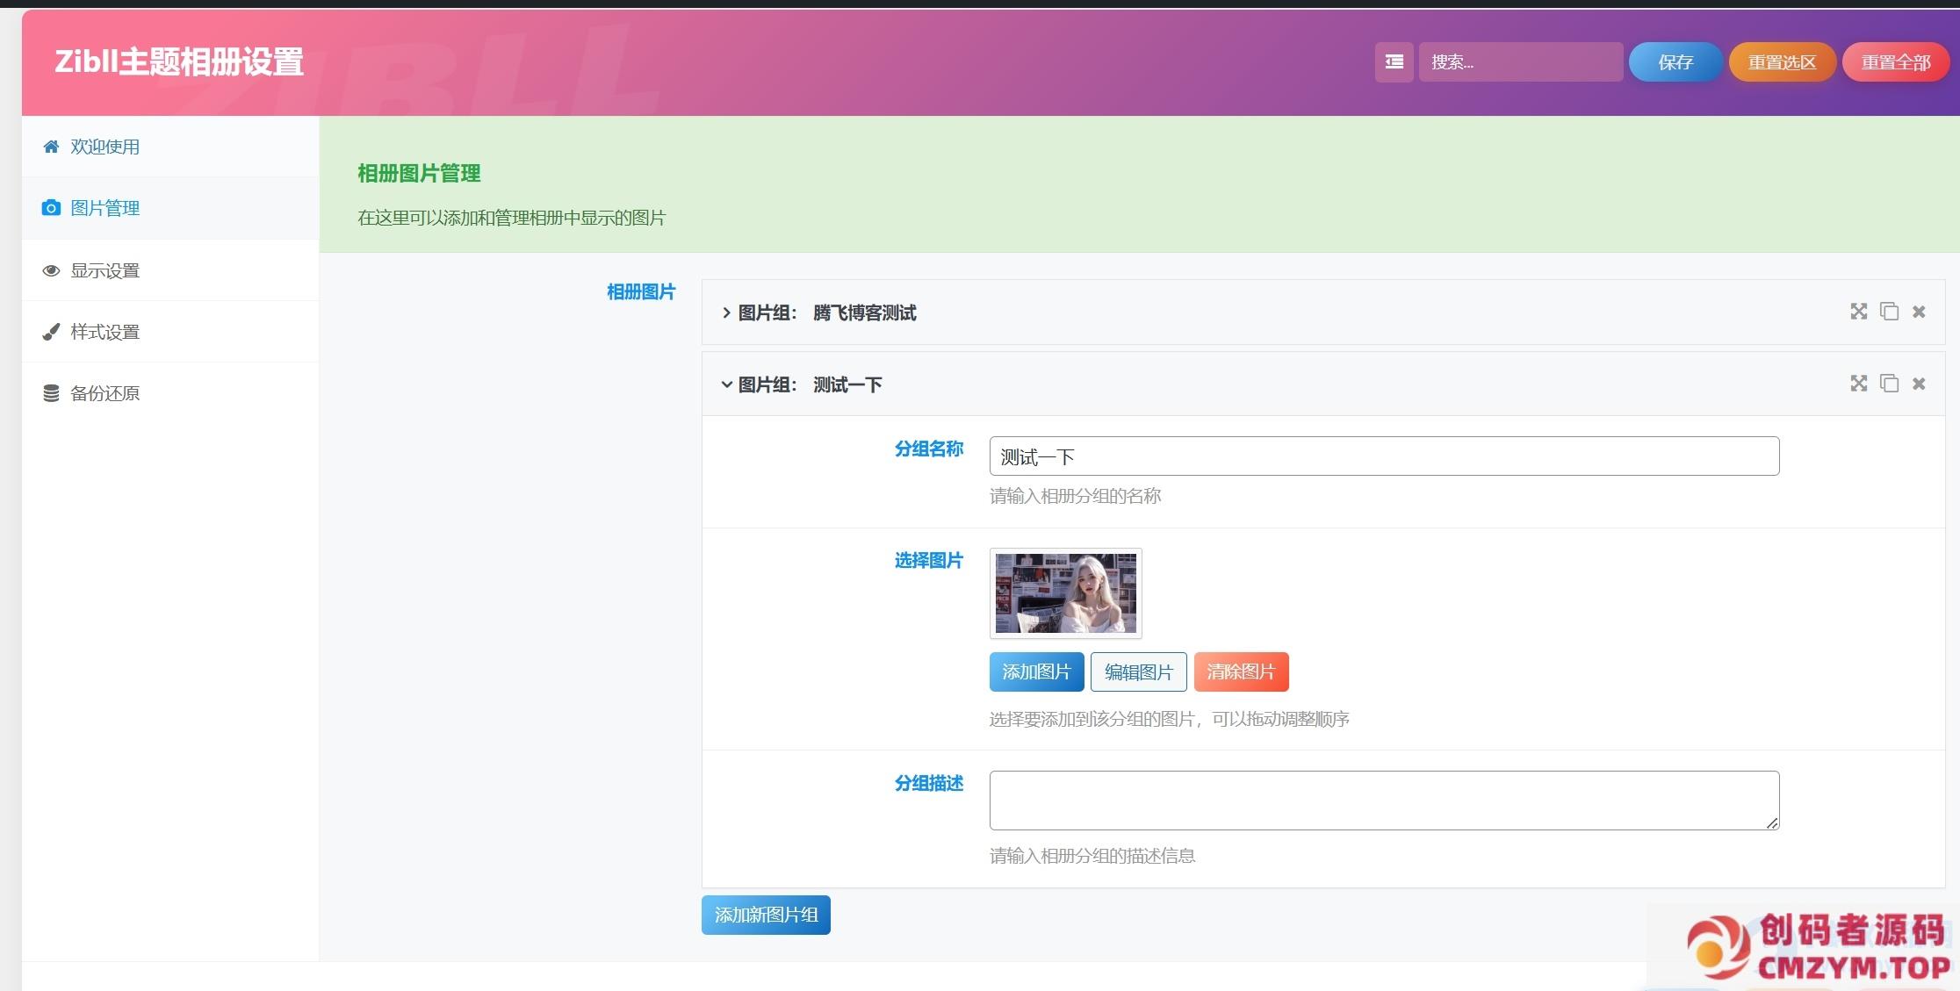Click the 添加图片 button
This screenshot has height=991, width=1960.
pos(1036,671)
